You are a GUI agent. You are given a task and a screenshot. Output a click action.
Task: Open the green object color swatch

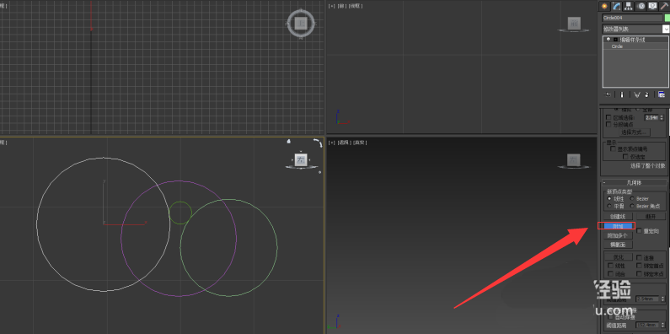point(667,18)
